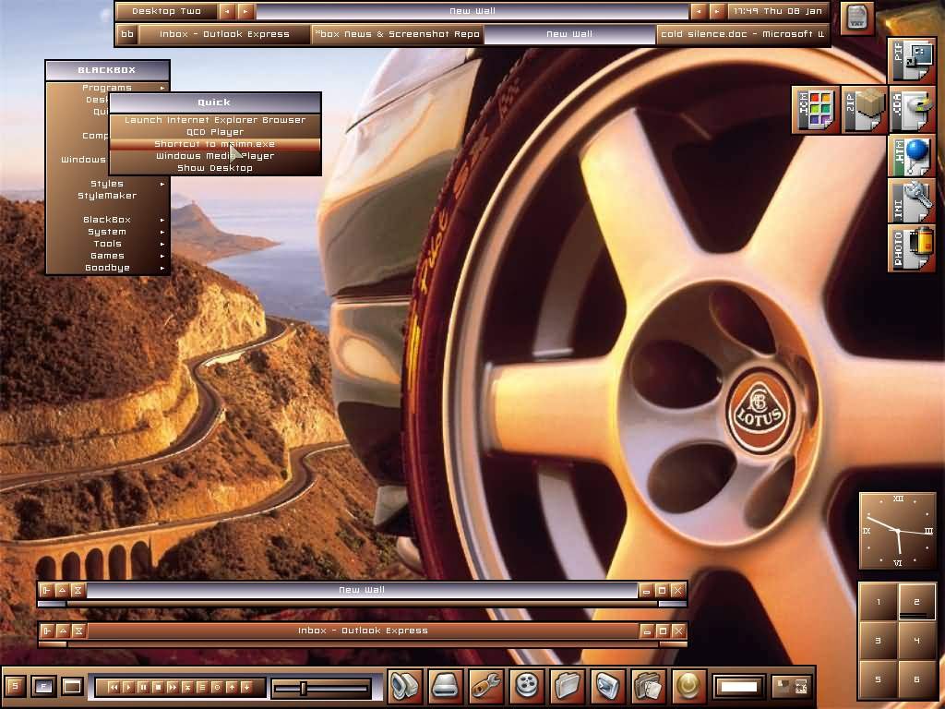
Task: Select Show Desktop in Quick menu
Action: 215,168
